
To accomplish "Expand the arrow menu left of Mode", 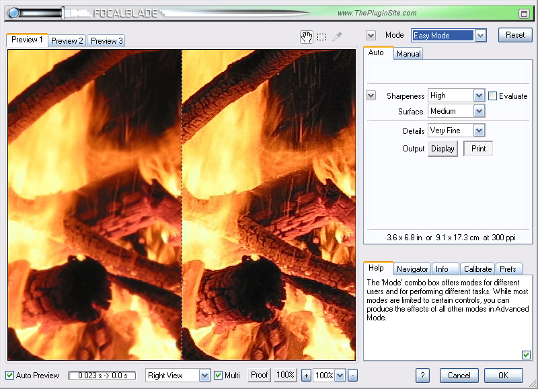I will 371,35.
